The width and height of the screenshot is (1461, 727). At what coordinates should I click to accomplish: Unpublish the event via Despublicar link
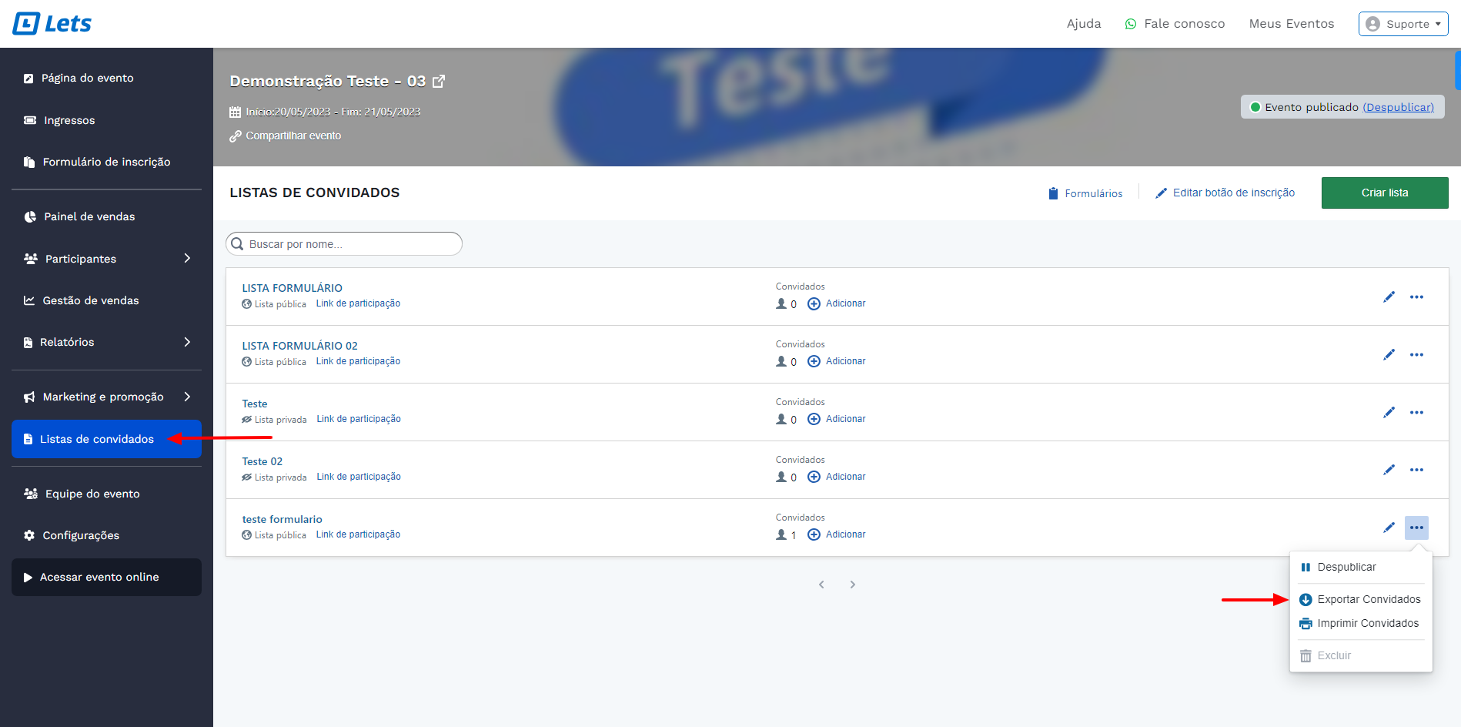(1398, 107)
